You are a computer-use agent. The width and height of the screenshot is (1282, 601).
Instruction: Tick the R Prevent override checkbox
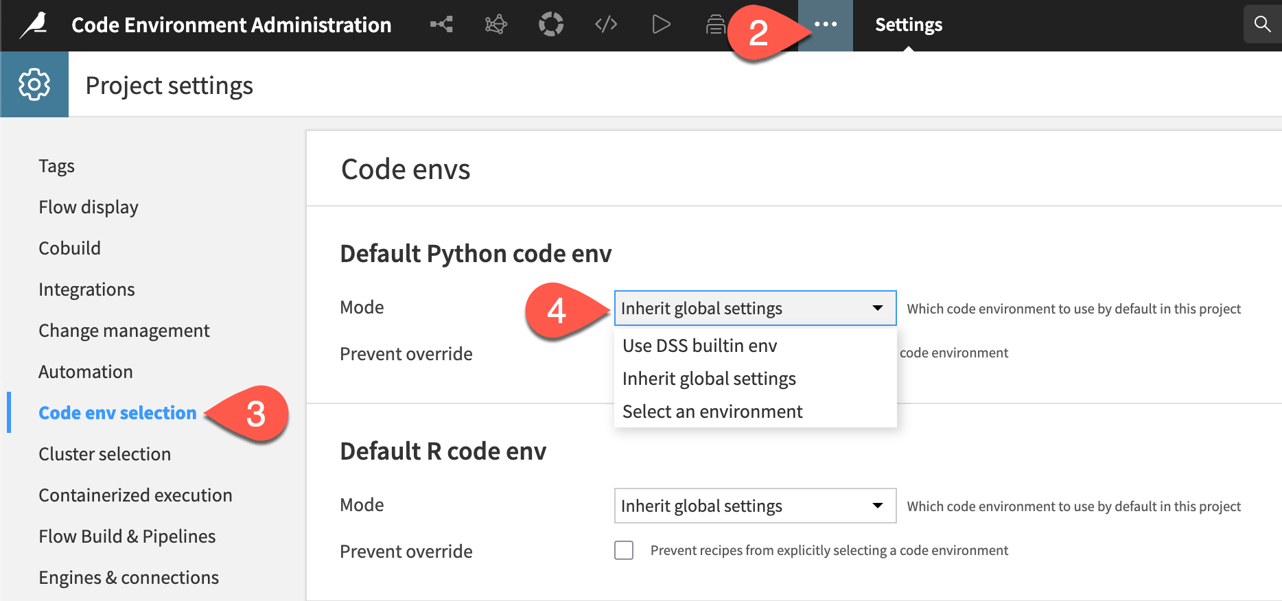tap(624, 550)
